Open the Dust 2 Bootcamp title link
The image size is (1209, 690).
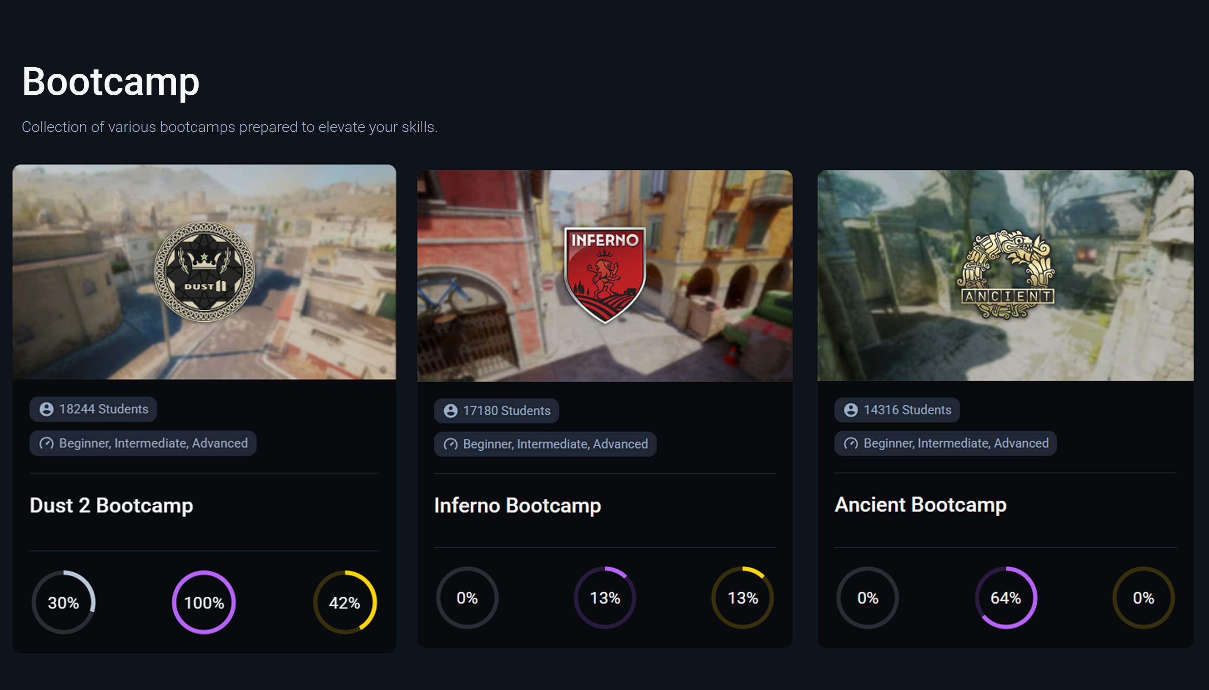[x=111, y=505]
